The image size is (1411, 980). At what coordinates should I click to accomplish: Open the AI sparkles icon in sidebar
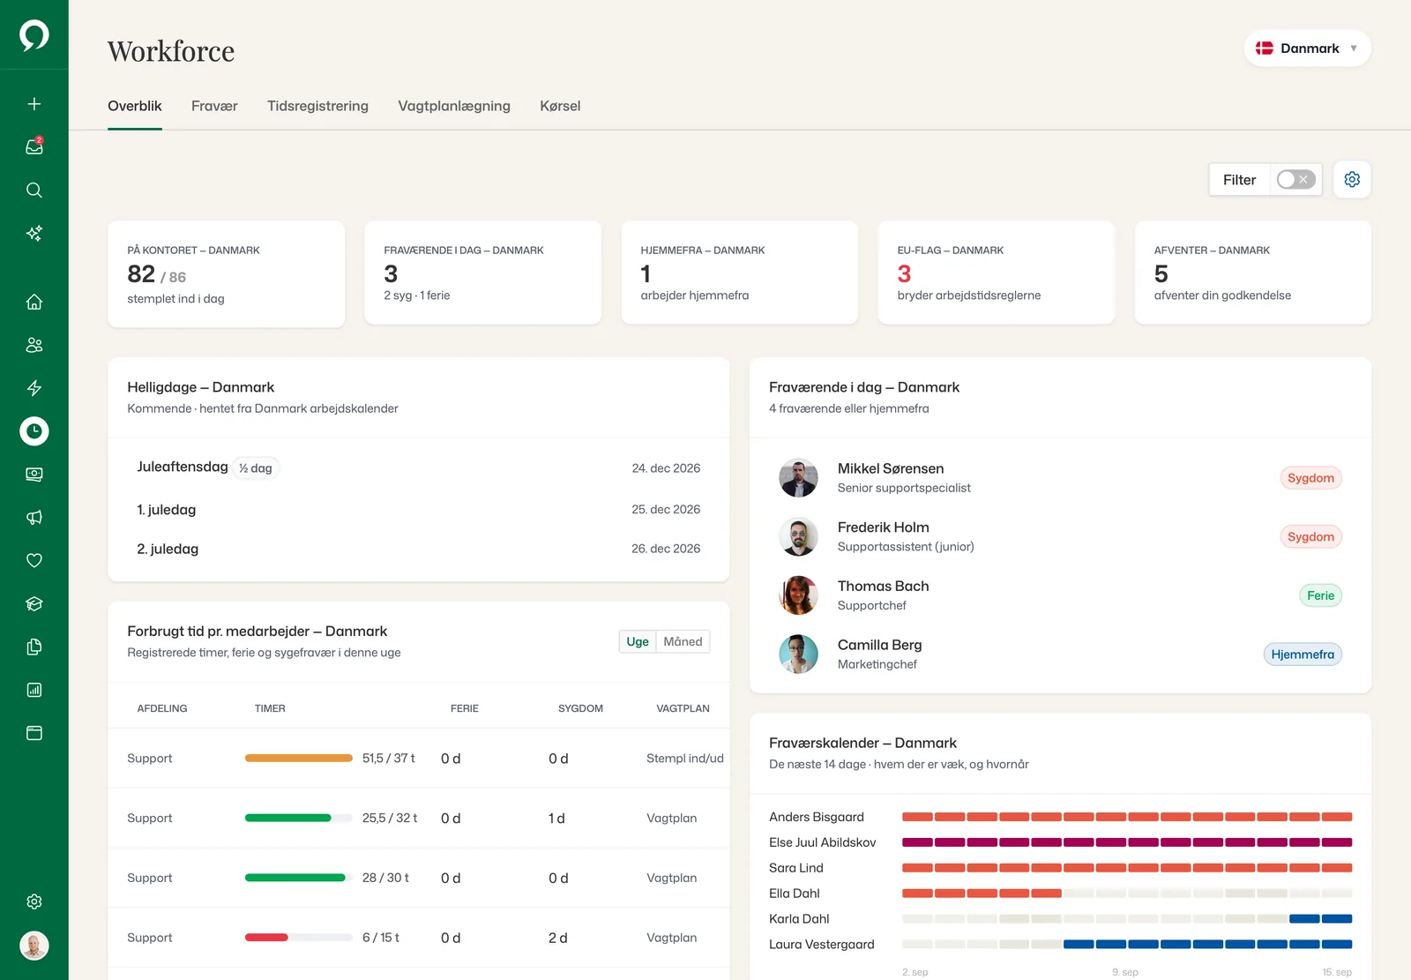point(34,233)
